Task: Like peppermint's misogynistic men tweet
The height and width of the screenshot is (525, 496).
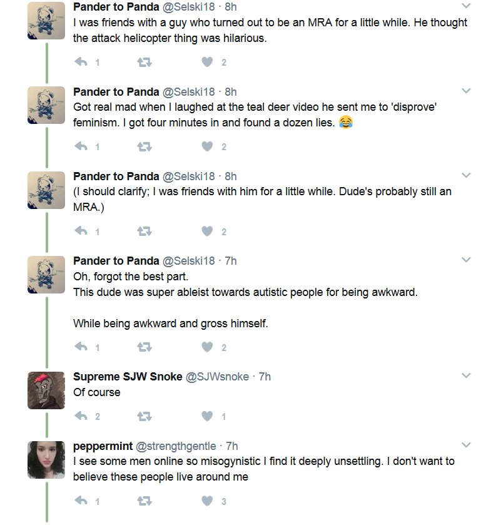Action: click(x=207, y=501)
